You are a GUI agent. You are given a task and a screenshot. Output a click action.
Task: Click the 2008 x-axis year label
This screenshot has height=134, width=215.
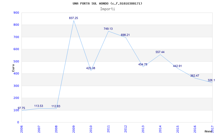coord(56,129)
